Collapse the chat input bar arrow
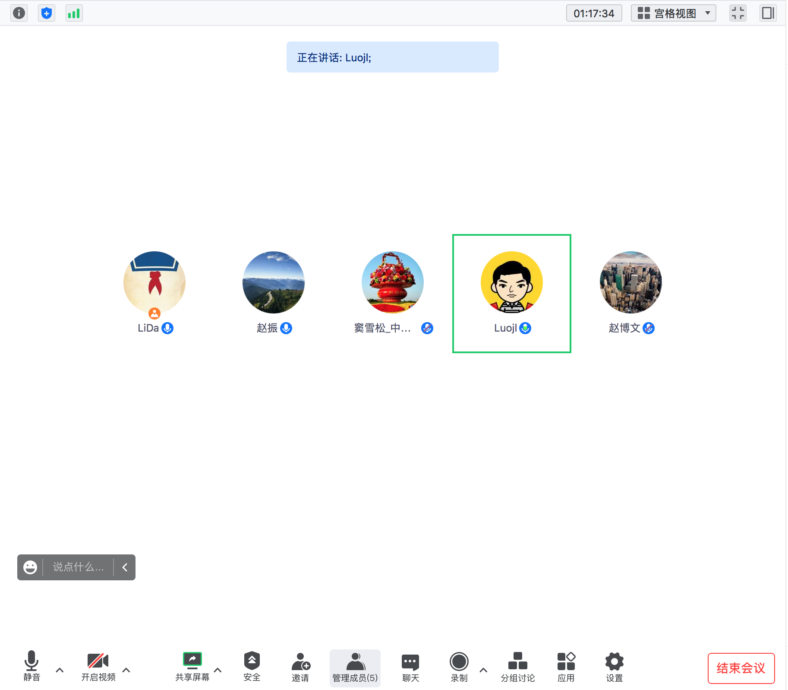This screenshot has height=690, width=788. click(125, 567)
